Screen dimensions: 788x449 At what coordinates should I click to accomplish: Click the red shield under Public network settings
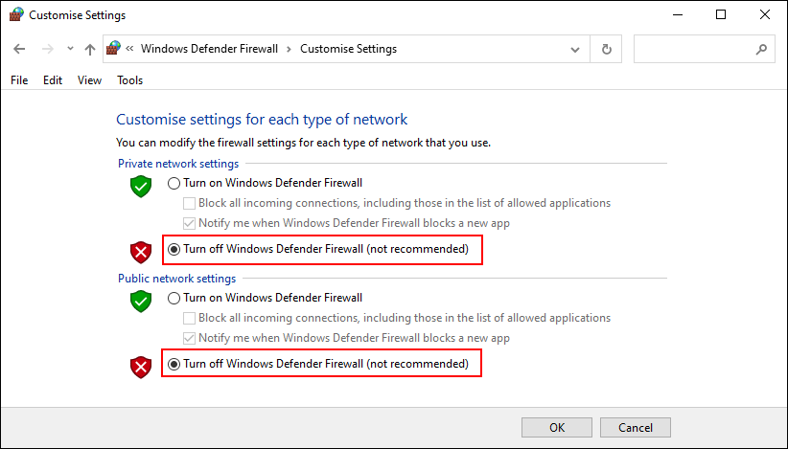(141, 366)
